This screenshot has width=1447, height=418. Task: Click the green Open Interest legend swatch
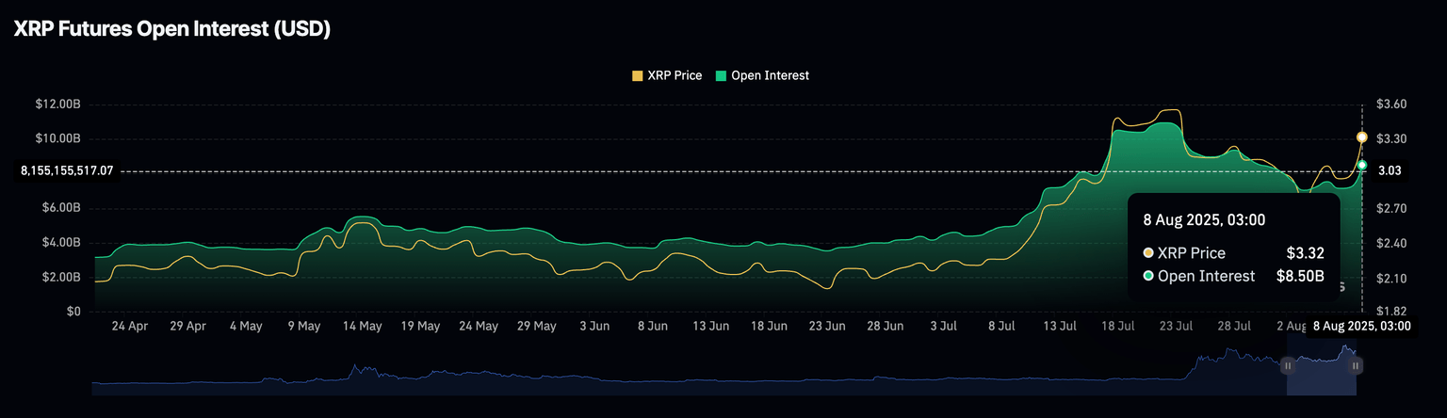pos(722,75)
